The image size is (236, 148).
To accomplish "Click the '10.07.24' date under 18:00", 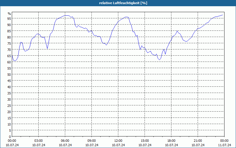I will click(171, 145).
